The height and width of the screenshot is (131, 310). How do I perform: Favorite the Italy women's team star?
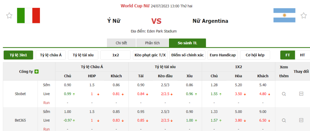coord(9,16)
